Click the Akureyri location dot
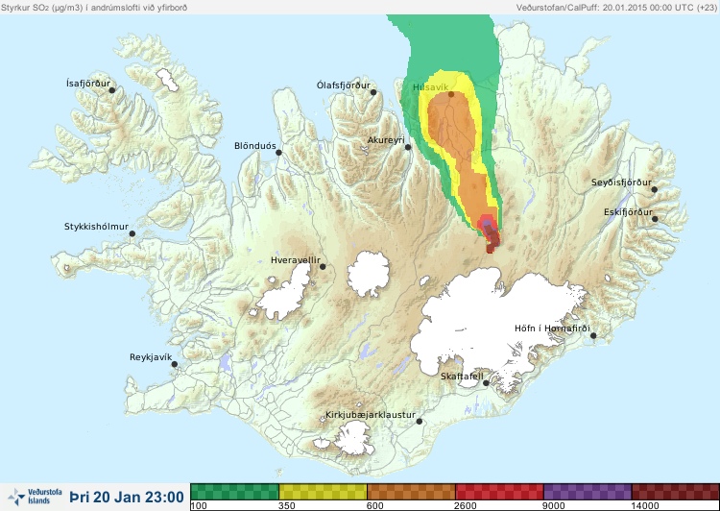This screenshot has height=511, width=720. pos(408,147)
